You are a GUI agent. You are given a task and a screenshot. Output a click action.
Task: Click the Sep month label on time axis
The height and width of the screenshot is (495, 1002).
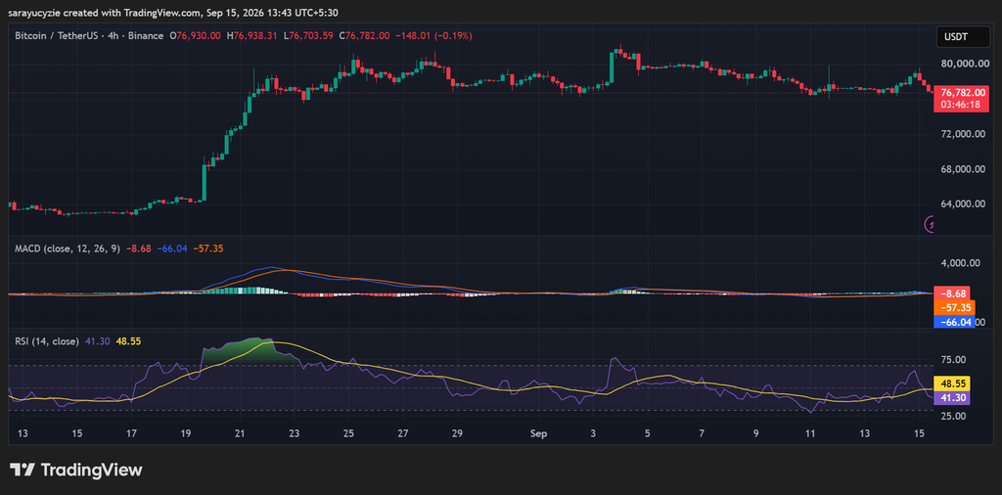tap(538, 433)
